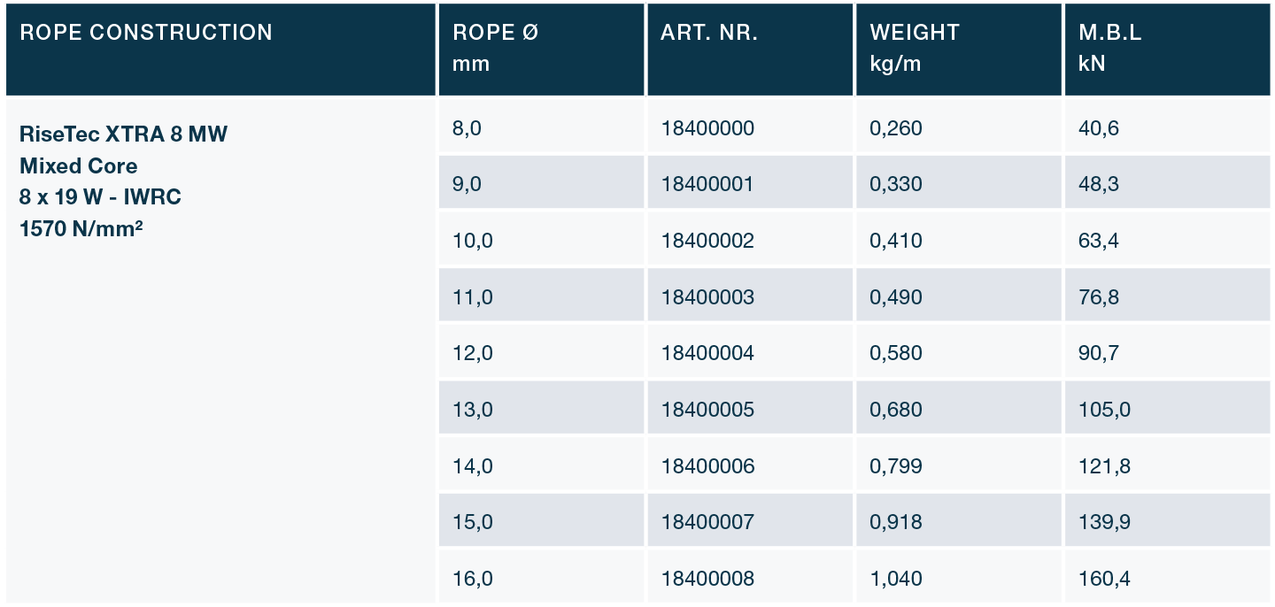1275x607 pixels.
Task: Click the 9,0 rope diameter cell
Action: point(467,184)
